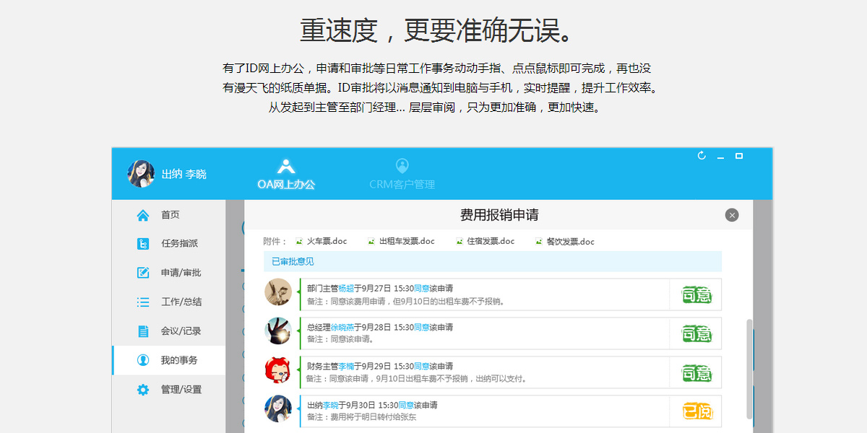Open attachment 火车票.doc
The image size is (867, 433).
(327, 242)
